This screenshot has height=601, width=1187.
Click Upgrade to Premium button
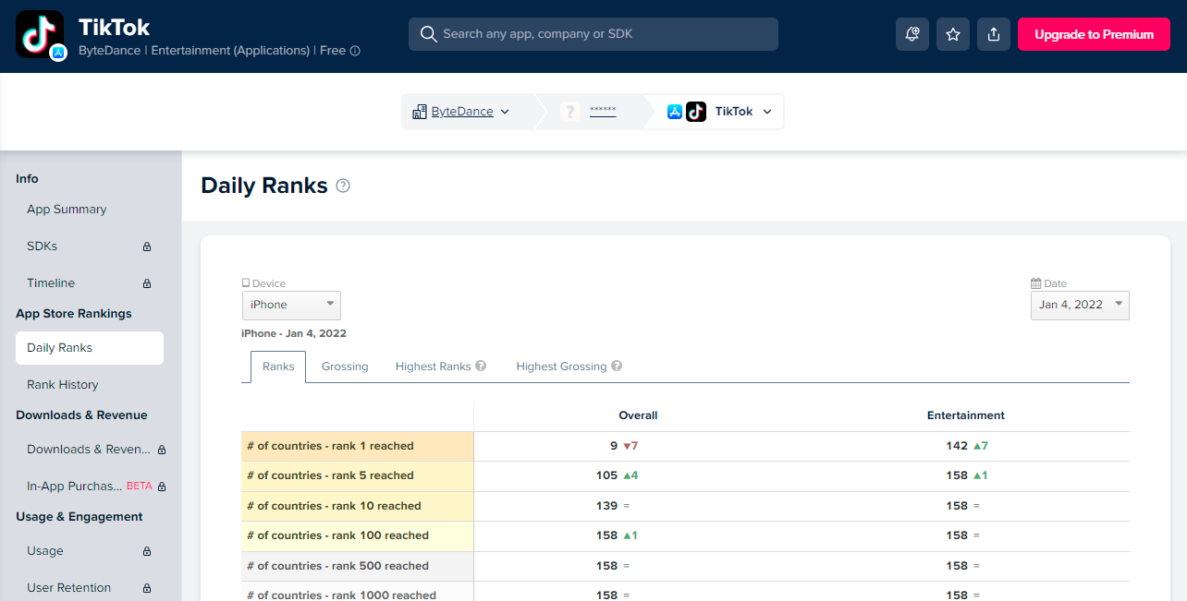tap(1094, 34)
